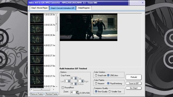Screen dimensions: 173x97
Task: Adjust the Top crop spinner arrows
Action: click(x=76, y=78)
